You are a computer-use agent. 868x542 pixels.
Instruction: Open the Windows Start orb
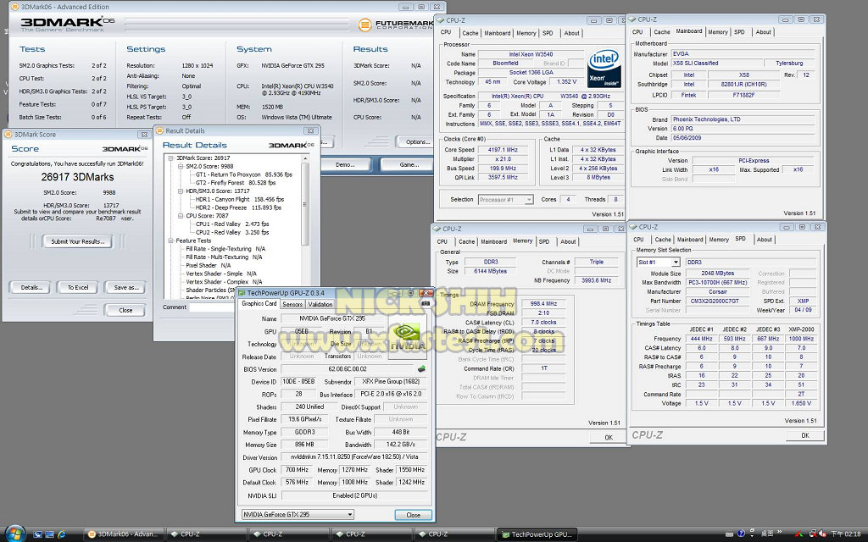(14, 533)
